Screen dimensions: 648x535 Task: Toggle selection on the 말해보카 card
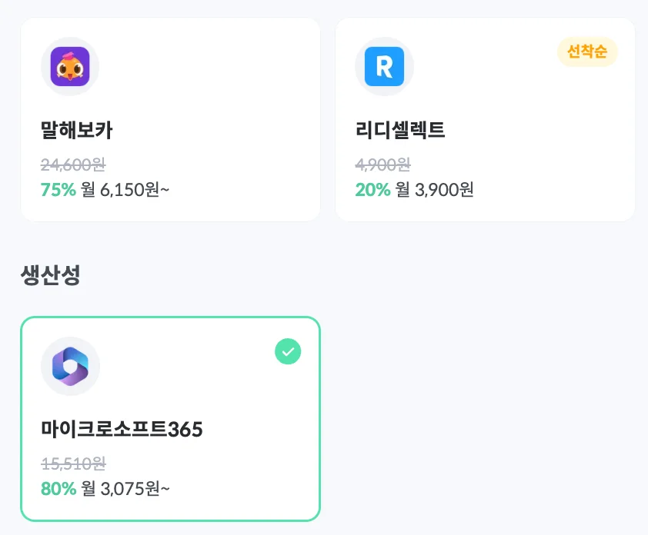tap(171, 119)
